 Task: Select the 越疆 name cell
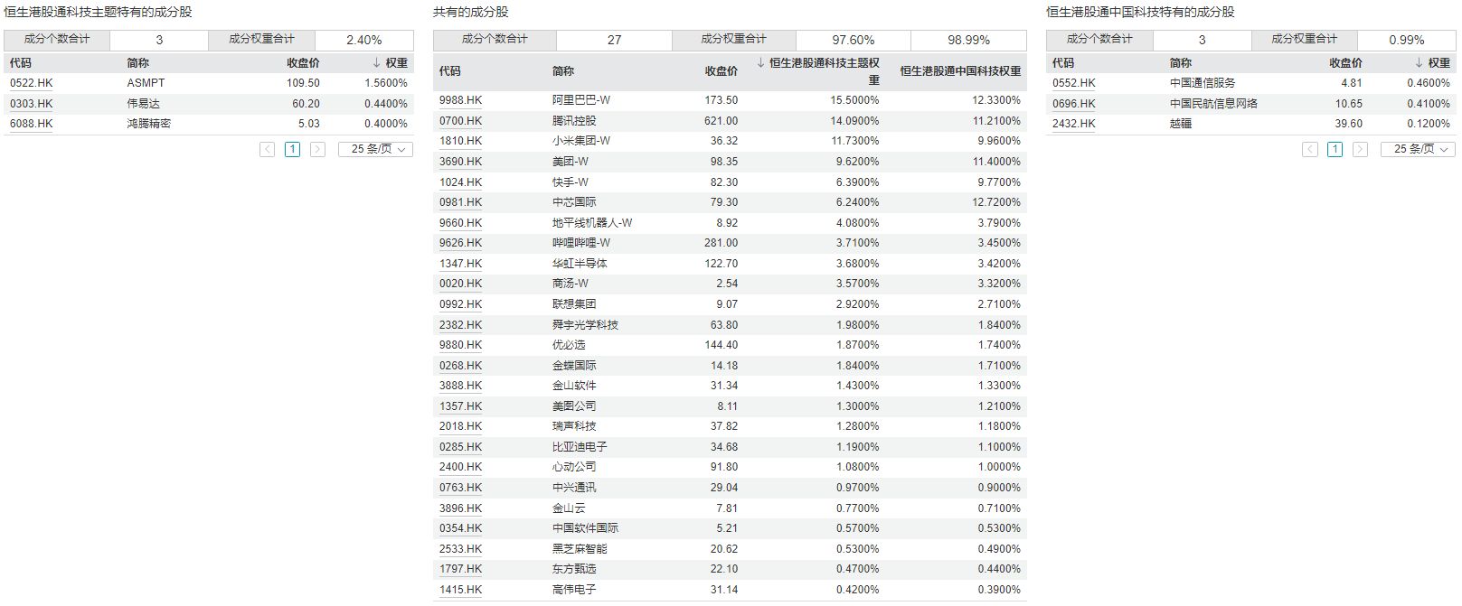[1181, 124]
